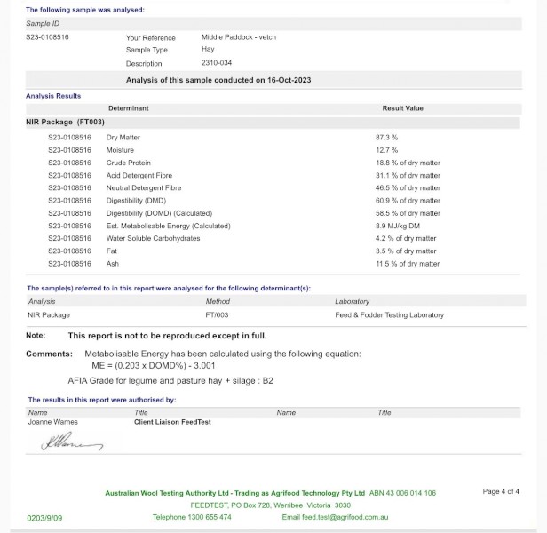
Task: Select Crude Protein result 18.8 % of dry matter
Action: [408, 163]
